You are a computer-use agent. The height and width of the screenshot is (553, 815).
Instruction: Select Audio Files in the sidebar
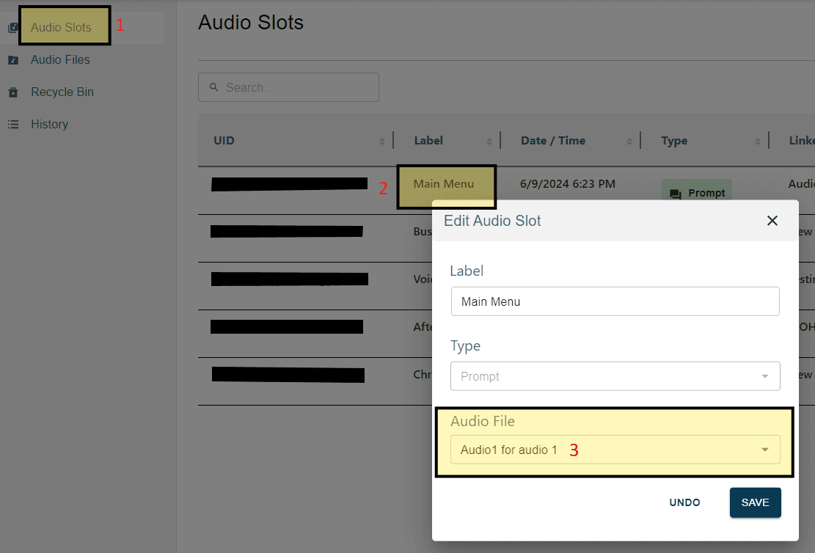[x=59, y=59]
